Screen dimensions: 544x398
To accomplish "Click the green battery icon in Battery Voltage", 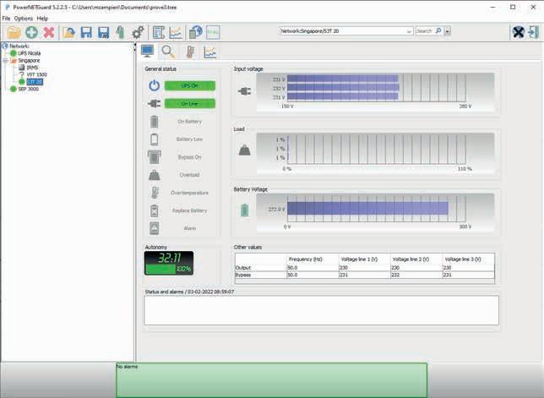I will point(245,210).
